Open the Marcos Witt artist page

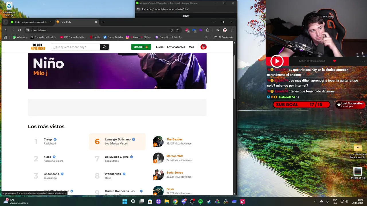pyautogui.click(x=175, y=156)
